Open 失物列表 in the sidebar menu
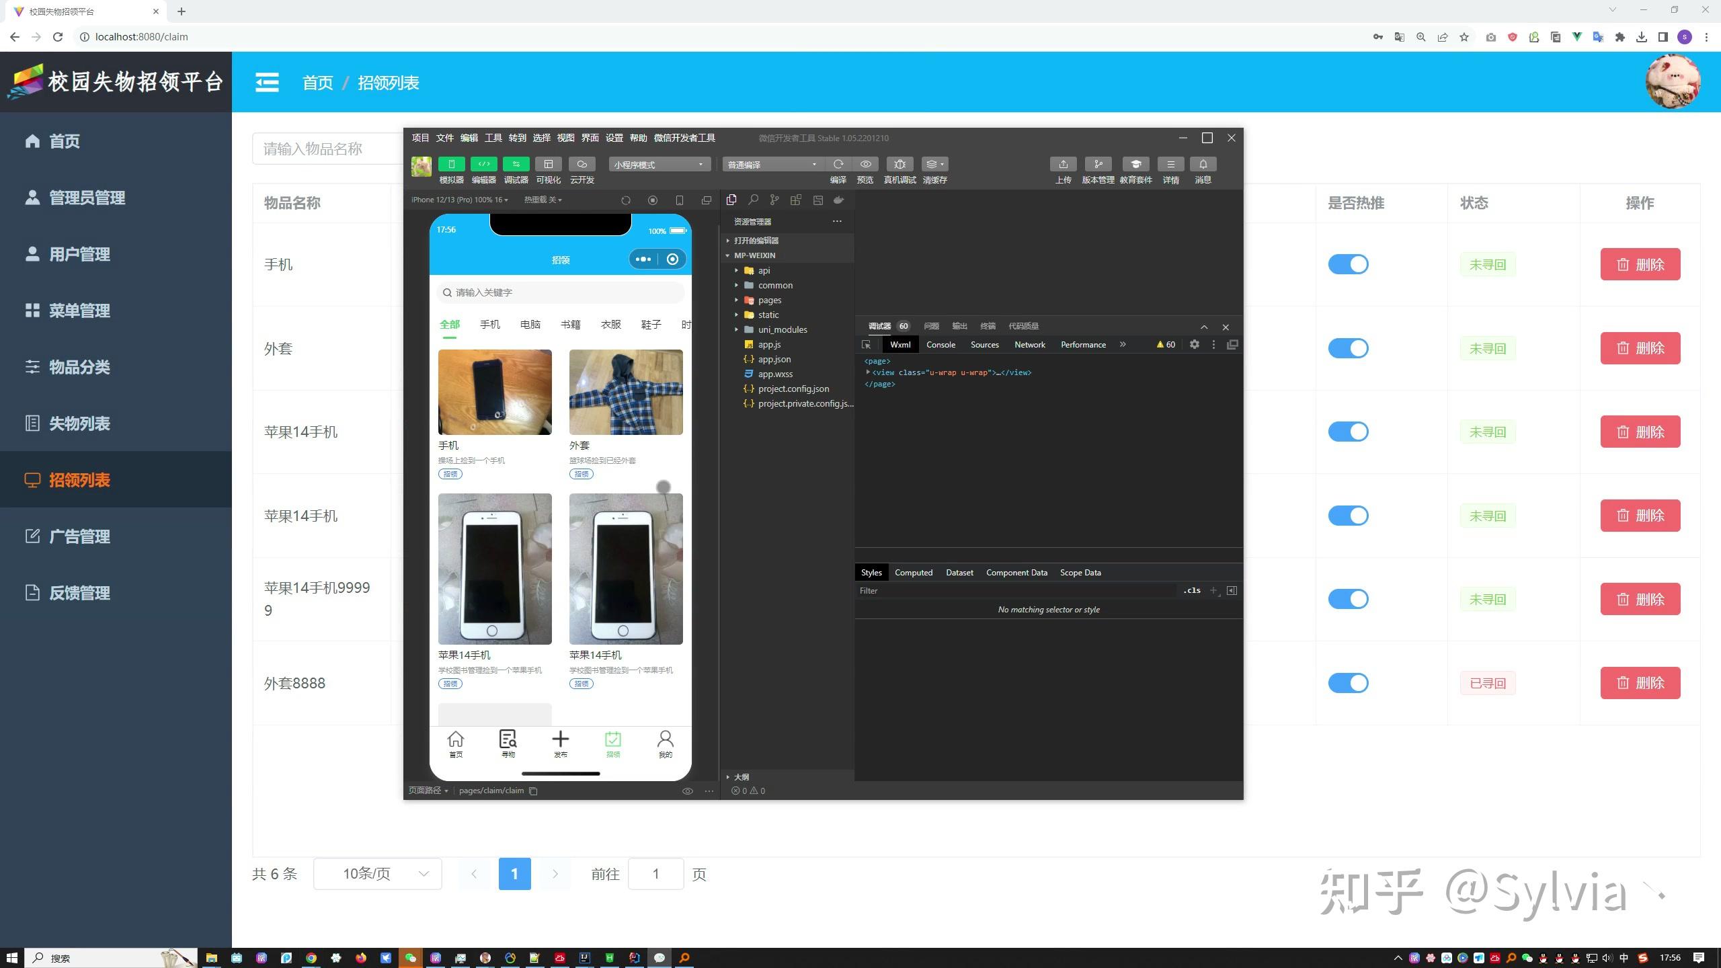 coord(79,424)
